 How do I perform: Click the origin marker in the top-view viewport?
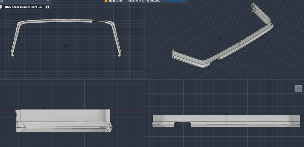point(66,46)
